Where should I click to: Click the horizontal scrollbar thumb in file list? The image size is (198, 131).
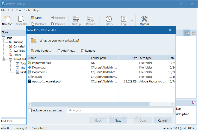(90, 104)
